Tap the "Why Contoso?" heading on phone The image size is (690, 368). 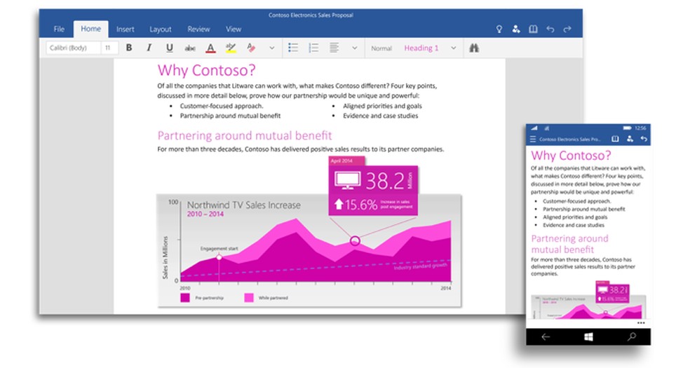[x=571, y=156]
